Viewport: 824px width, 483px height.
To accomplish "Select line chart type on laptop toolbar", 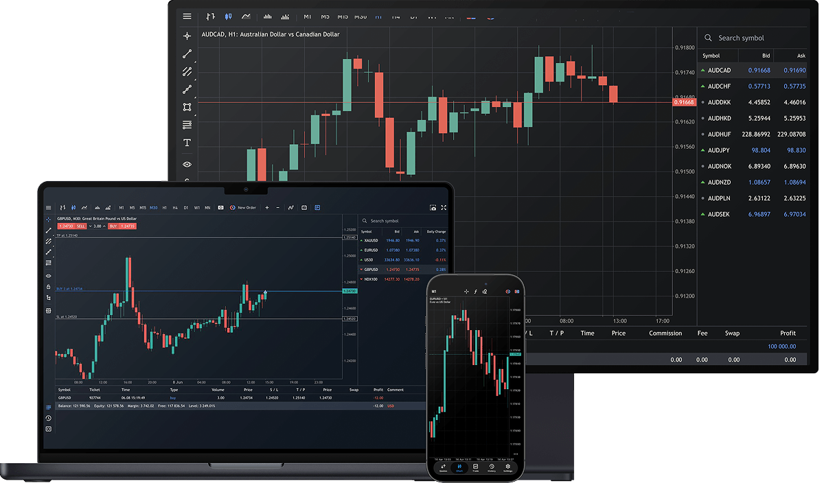I will coord(84,207).
